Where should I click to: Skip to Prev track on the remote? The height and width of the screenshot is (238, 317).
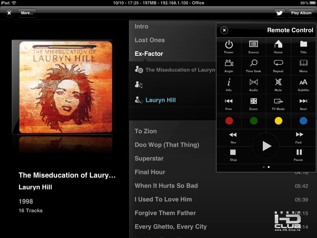click(229, 104)
